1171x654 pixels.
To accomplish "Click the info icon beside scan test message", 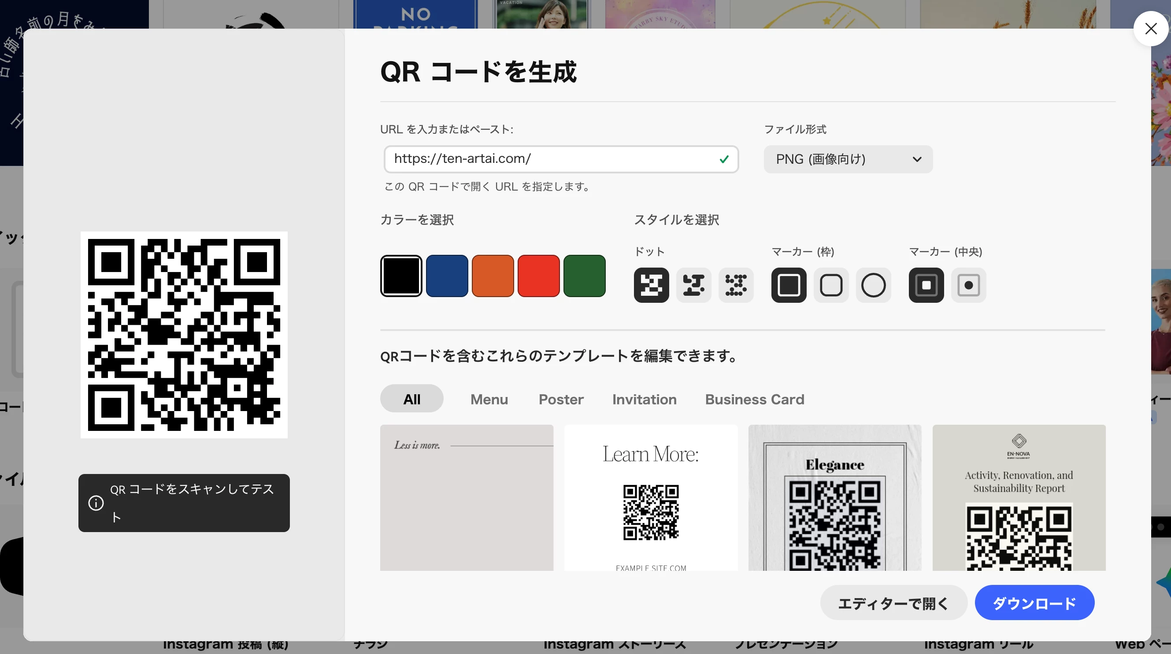I will [96, 503].
